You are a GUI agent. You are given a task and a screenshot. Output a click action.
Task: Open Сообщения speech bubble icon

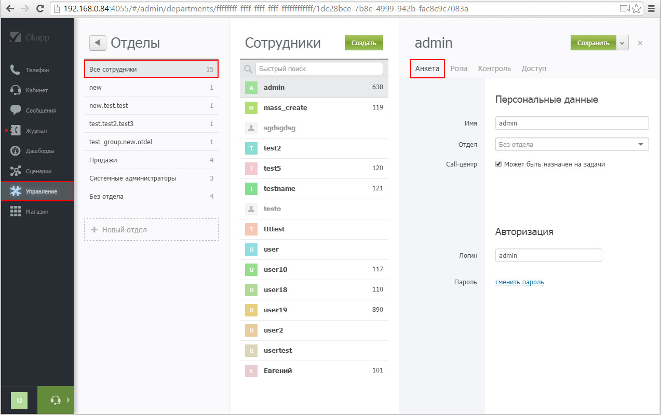coord(16,110)
